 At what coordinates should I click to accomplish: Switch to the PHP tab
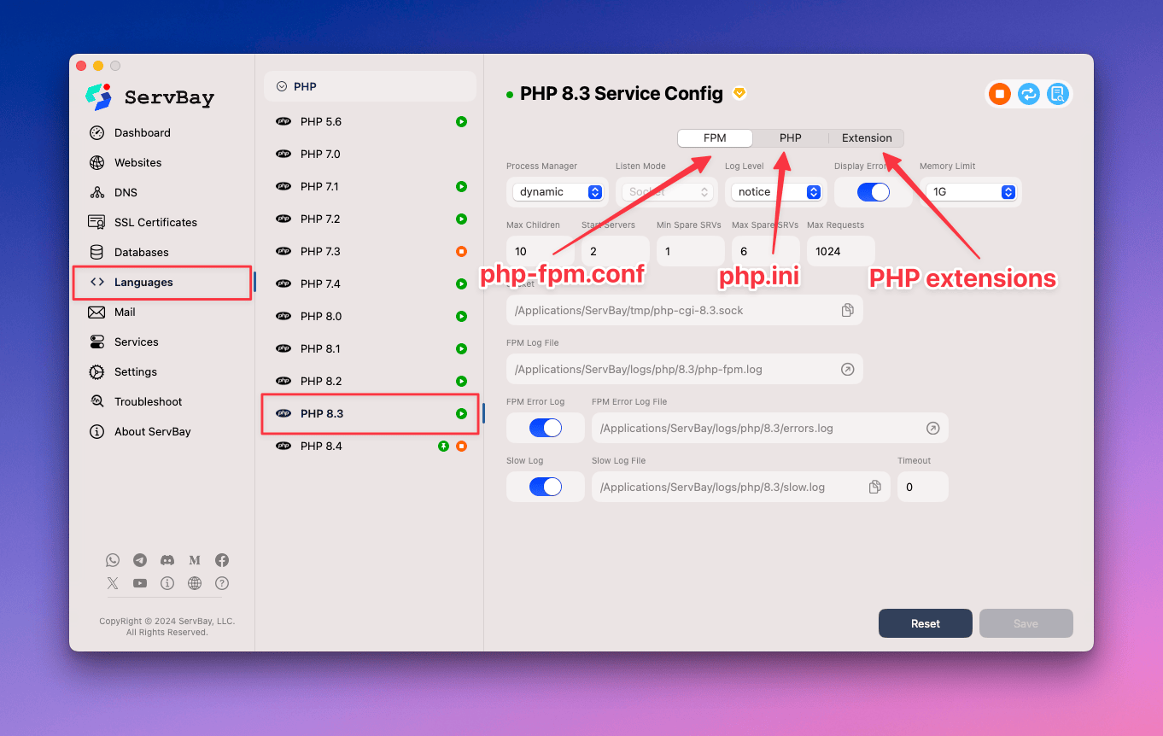789,137
